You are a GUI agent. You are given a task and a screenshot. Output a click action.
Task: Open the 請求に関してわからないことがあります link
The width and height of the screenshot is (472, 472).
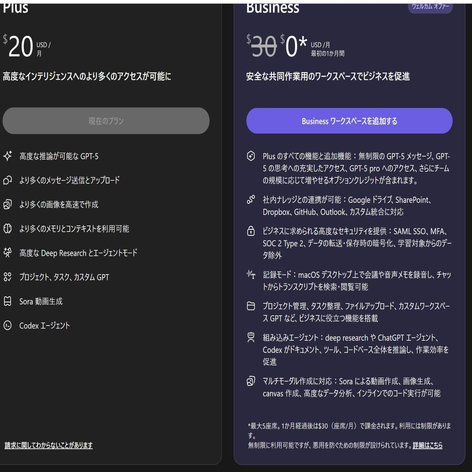click(48, 445)
